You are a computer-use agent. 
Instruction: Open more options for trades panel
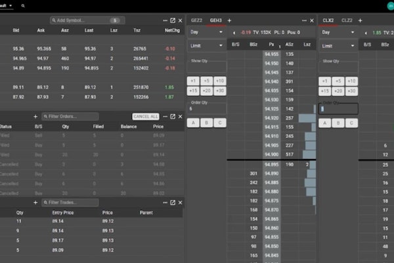point(165,203)
